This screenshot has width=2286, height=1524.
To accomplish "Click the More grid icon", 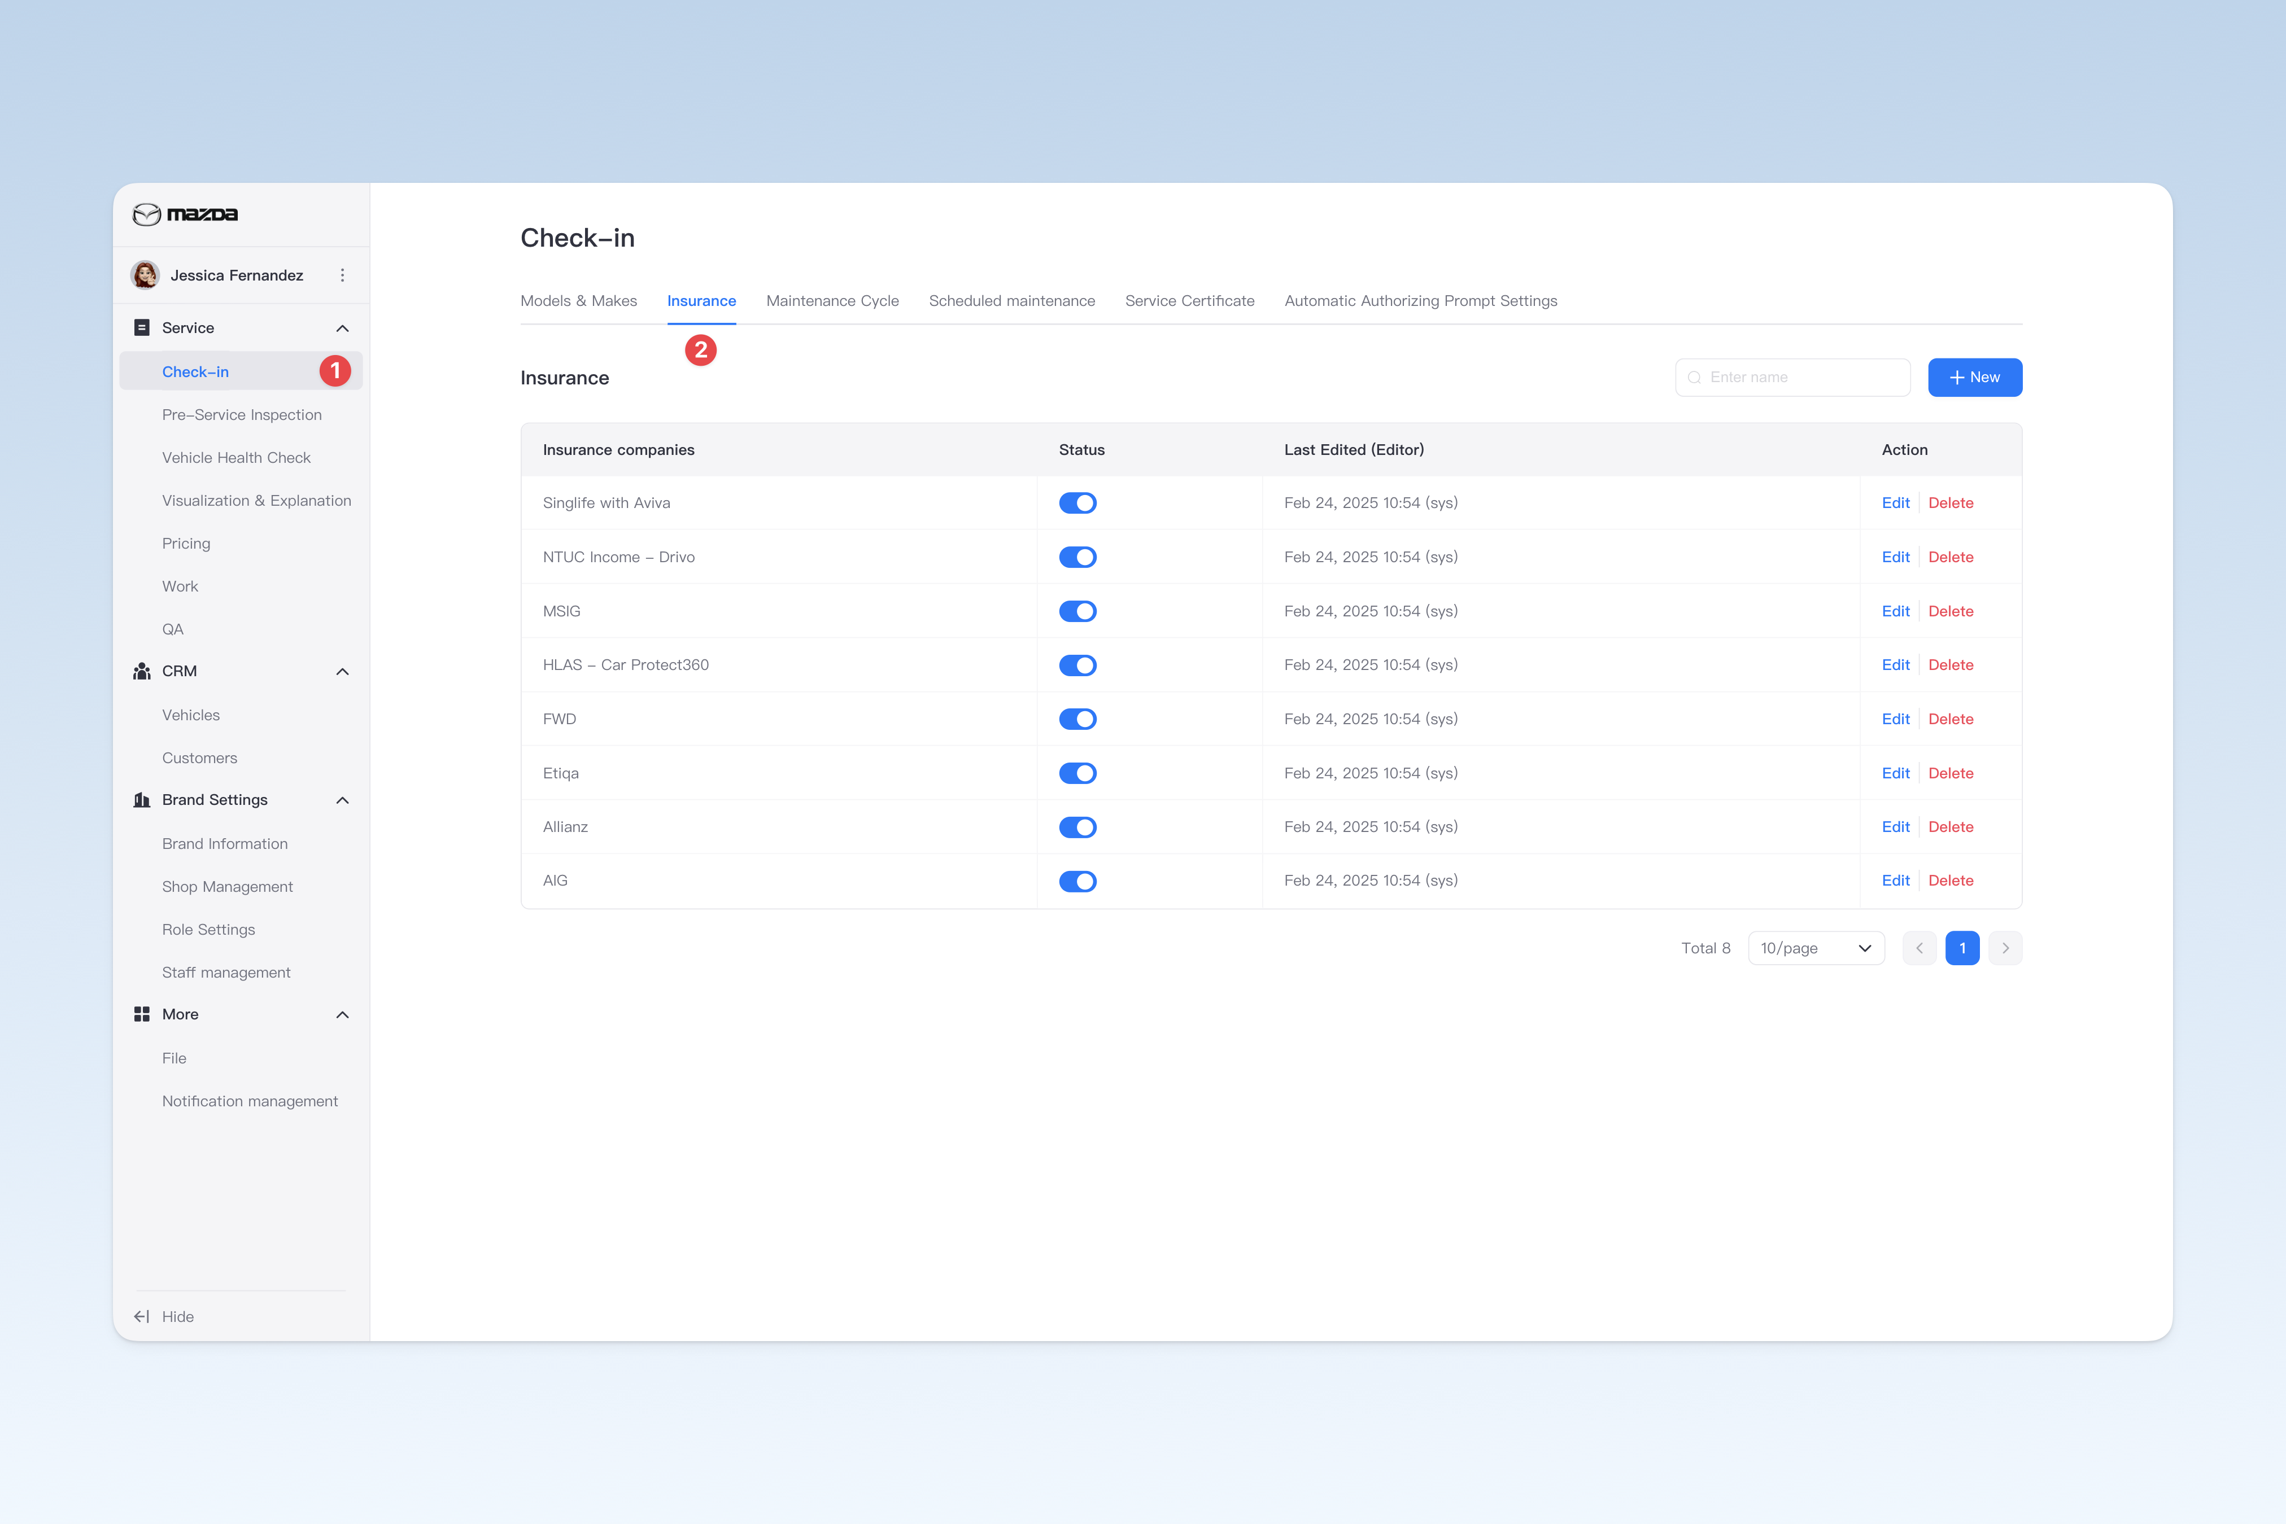I will coord(142,1015).
